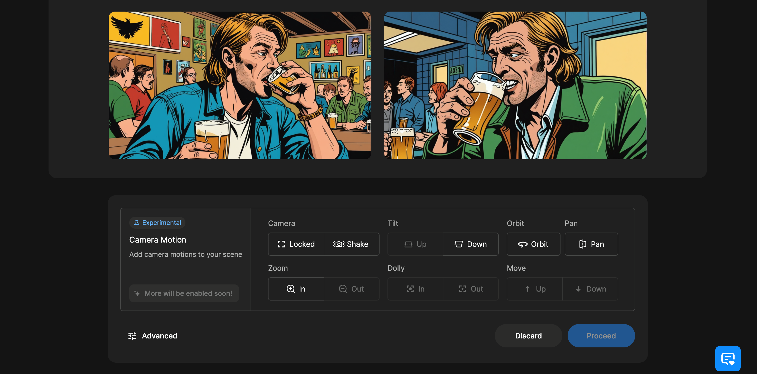Enable camera Shake motion

point(351,244)
